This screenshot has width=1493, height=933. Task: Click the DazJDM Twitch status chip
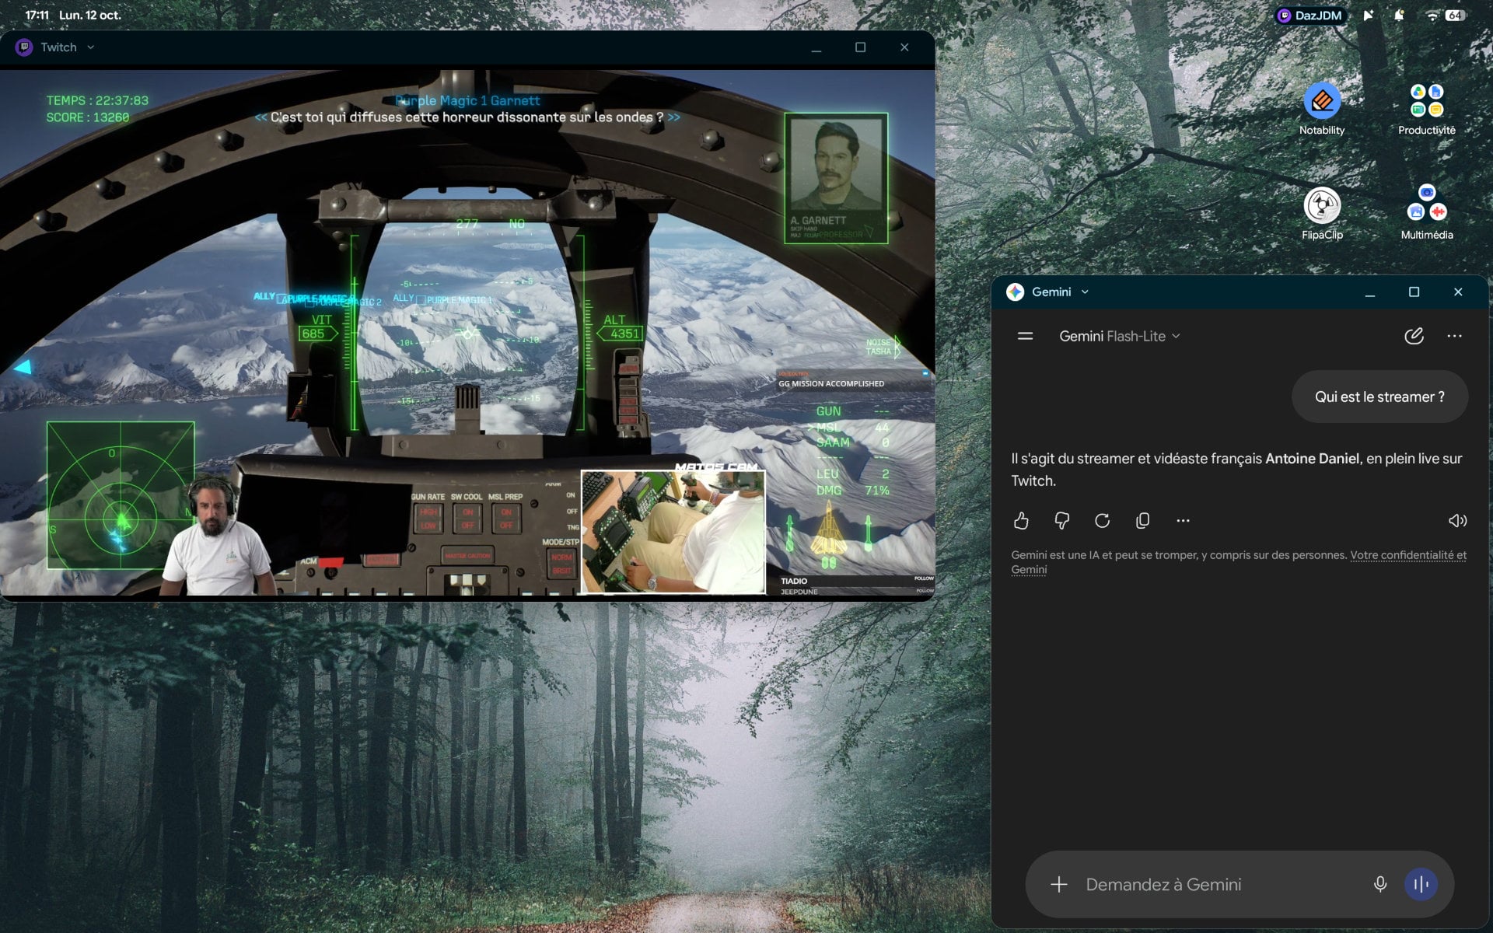(x=1310, y=16)
